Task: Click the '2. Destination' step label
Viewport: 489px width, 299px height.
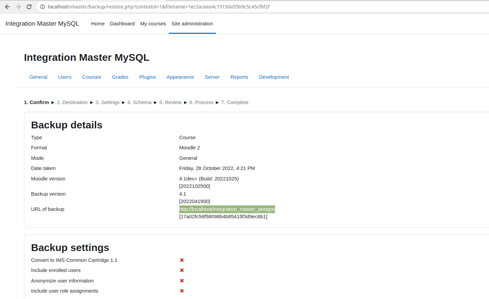Action: tap(72, 102)
